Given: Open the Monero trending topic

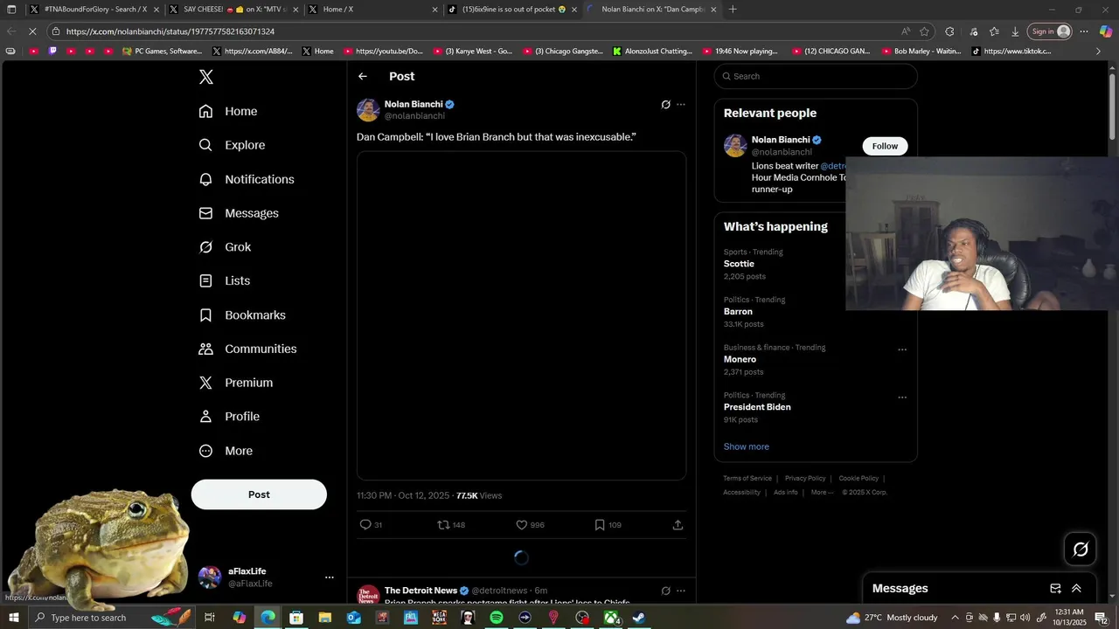Looking at the screenshot, I should (x=740, y=359).
